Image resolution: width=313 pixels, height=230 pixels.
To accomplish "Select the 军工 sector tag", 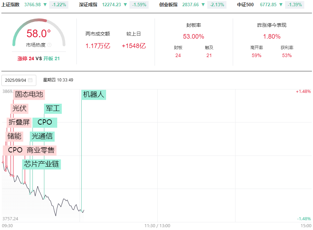I will click(53, 109).
